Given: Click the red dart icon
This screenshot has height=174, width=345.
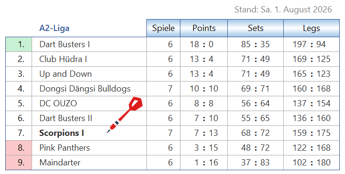Looking at the screenshot, I should pyautogui.click(x=125, y=115).
